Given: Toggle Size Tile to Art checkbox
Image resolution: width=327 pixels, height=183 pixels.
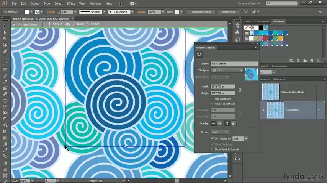Looking at the screenshot, I should (x=212, y=99).
